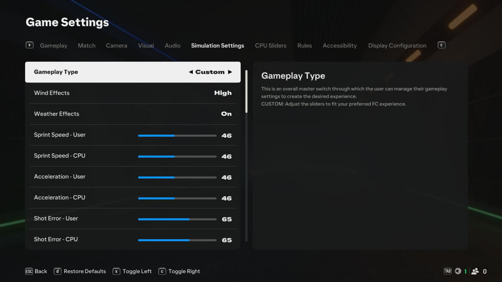Open the Accessibility tab

(x=340, y=46)
